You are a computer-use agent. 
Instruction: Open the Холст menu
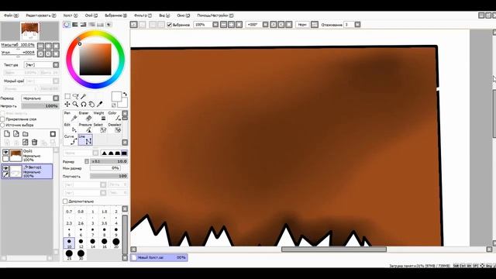point(71,15)
